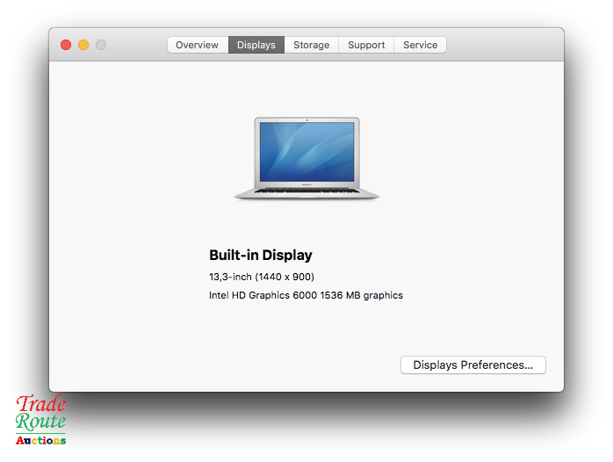Click the MacBook Air display image
Image resolution: width=613 pixels, height=462 pixels.
pos(306,158)
